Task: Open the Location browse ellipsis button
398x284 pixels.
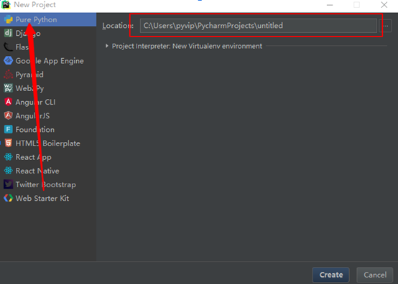Action: pyautogui.click(x=386, y=26)
